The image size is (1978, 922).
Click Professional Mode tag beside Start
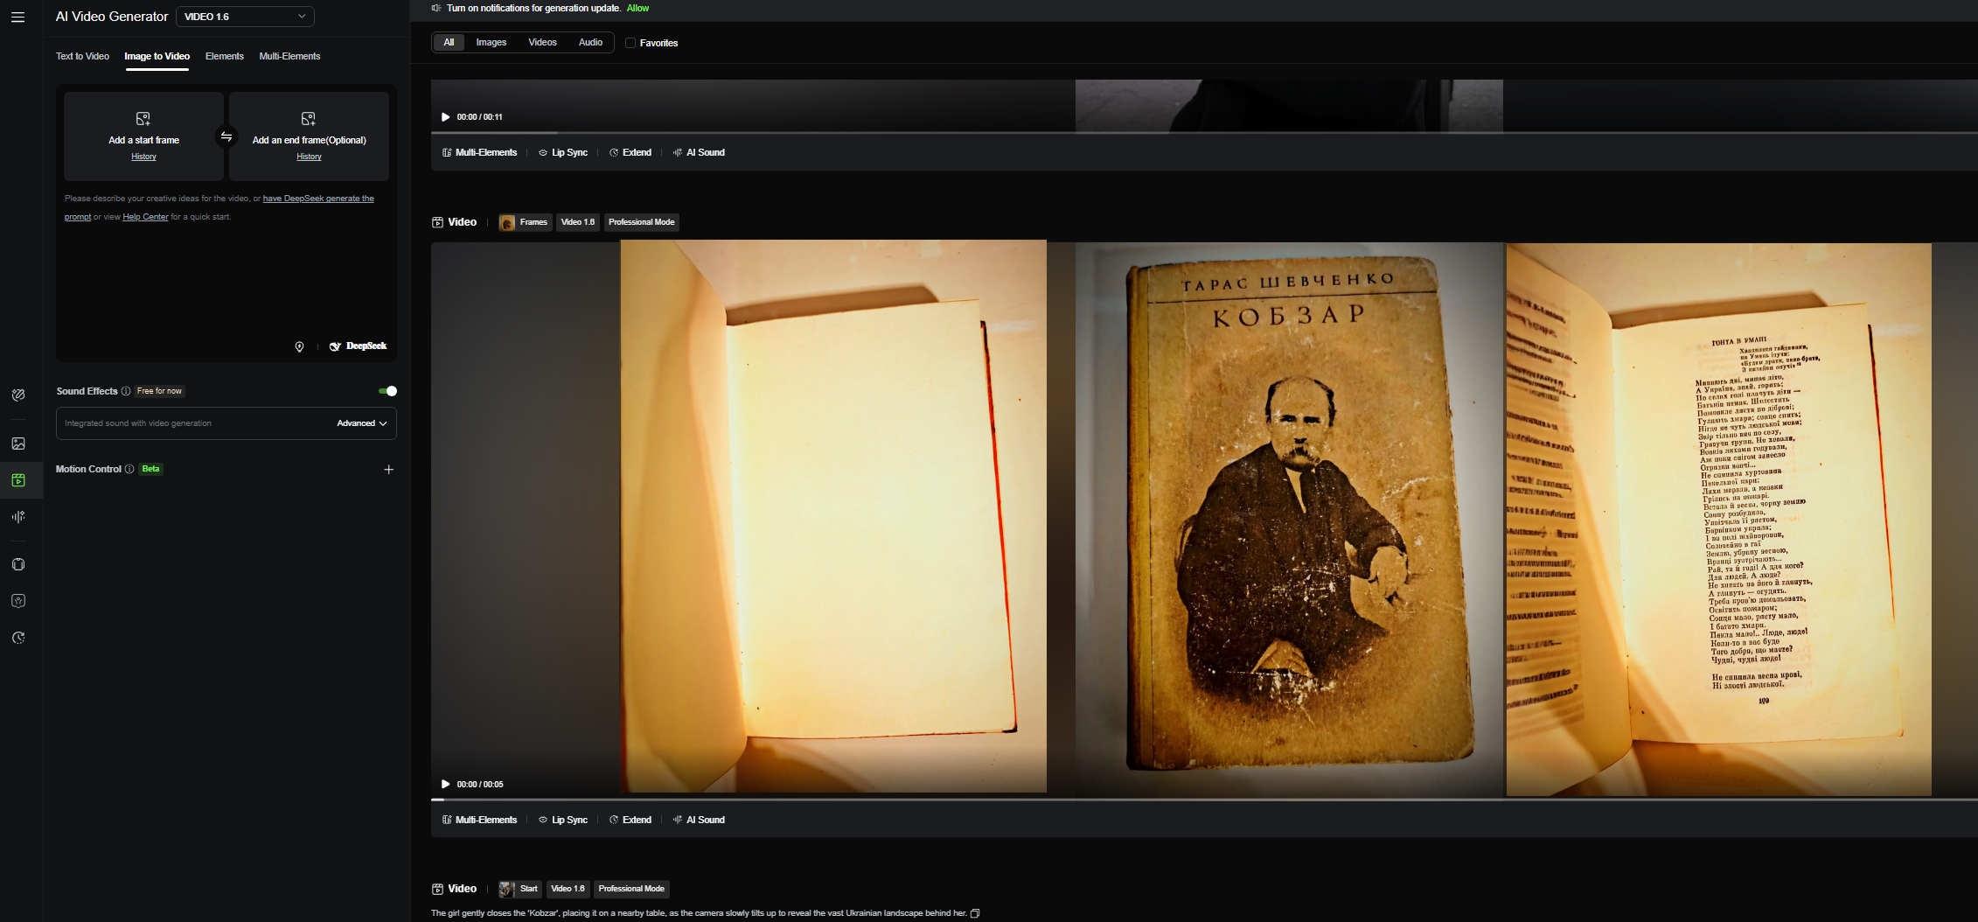pos(631,889)
